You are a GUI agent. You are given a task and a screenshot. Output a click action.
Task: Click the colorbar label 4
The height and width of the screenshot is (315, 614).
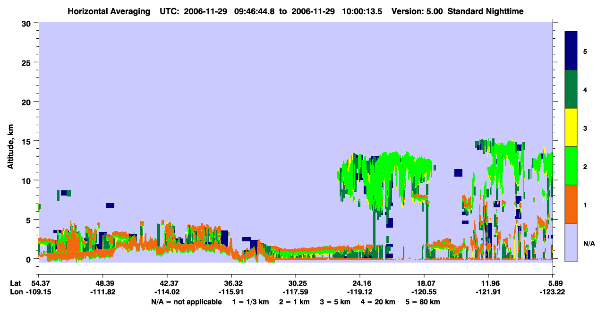pyautogui.click(x=585, y=90)
